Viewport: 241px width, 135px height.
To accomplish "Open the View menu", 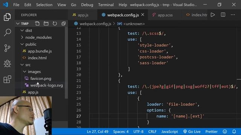I will pos(62,5).
